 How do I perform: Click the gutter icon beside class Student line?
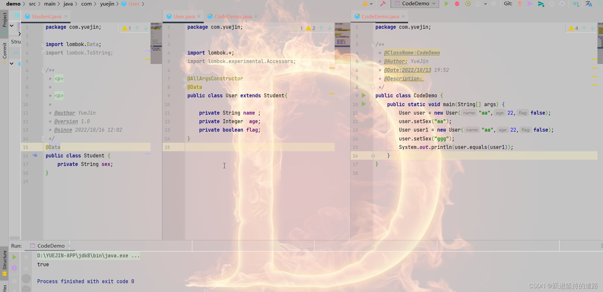(x=35, y=155)
